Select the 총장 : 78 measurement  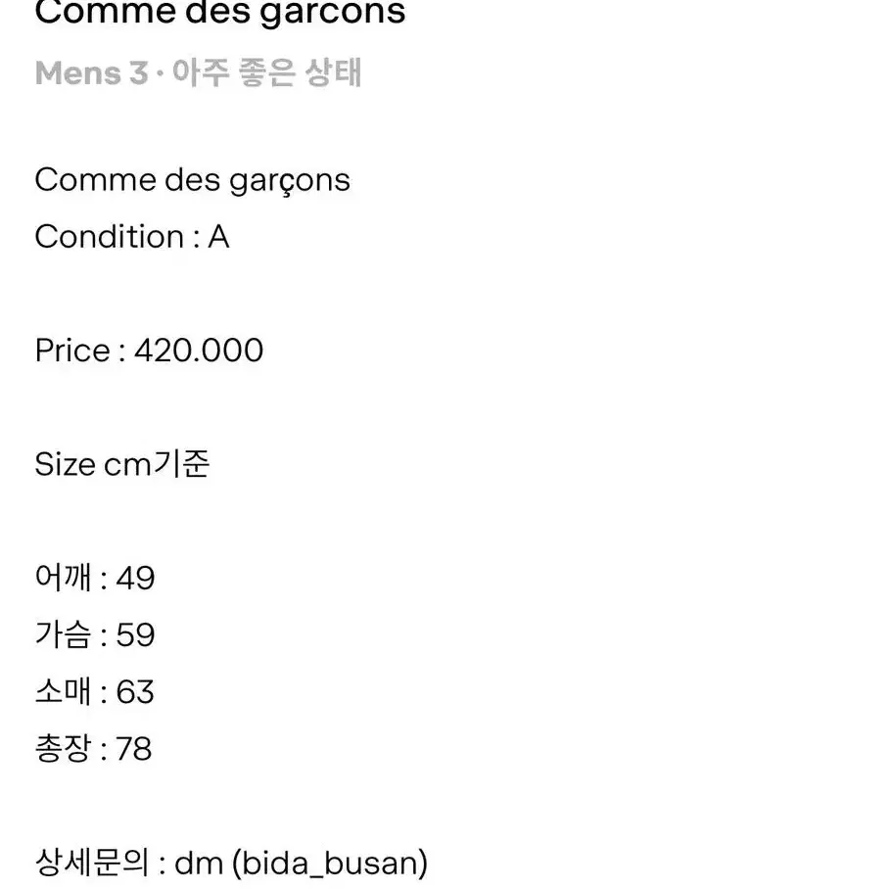click(94, 748)
